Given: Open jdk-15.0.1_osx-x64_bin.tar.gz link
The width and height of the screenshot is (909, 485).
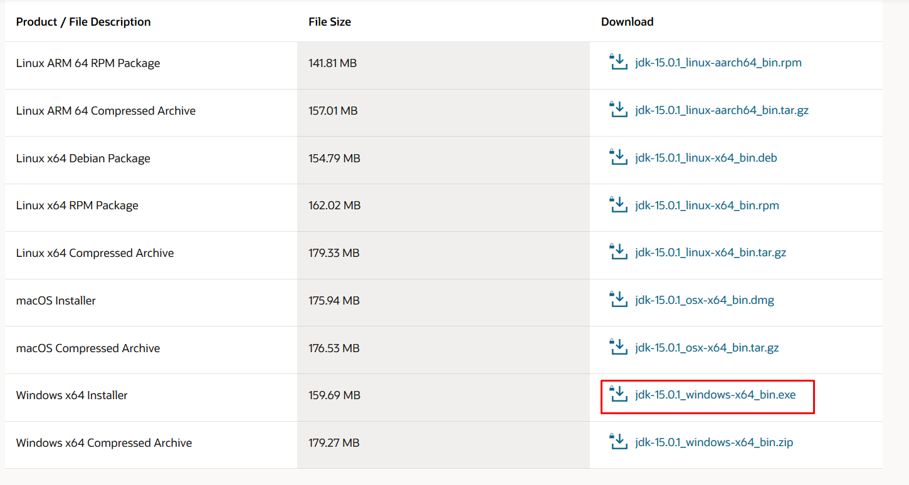Looking at the screenshot, I should click(x=707, y=348).
